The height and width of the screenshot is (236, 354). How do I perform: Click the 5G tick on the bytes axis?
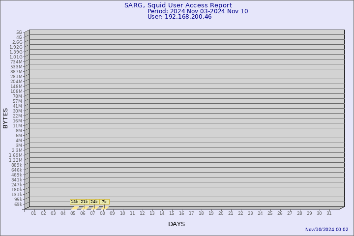pos(19,32)
